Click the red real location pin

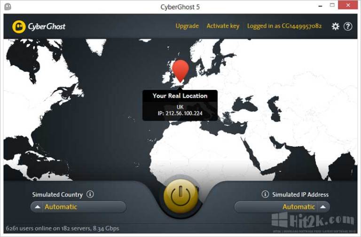point(180,71)
